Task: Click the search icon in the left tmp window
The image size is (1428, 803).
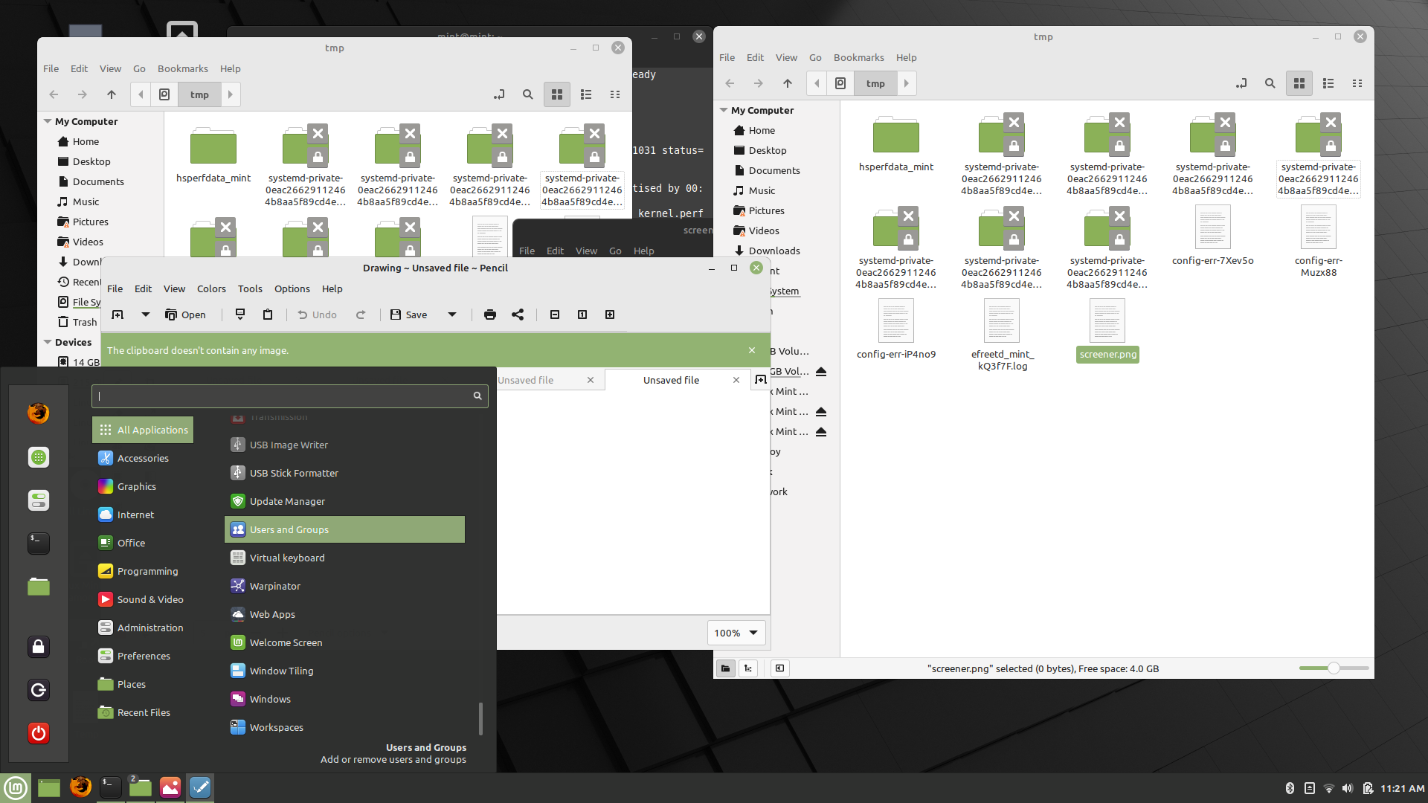Action: click(528, 94)
